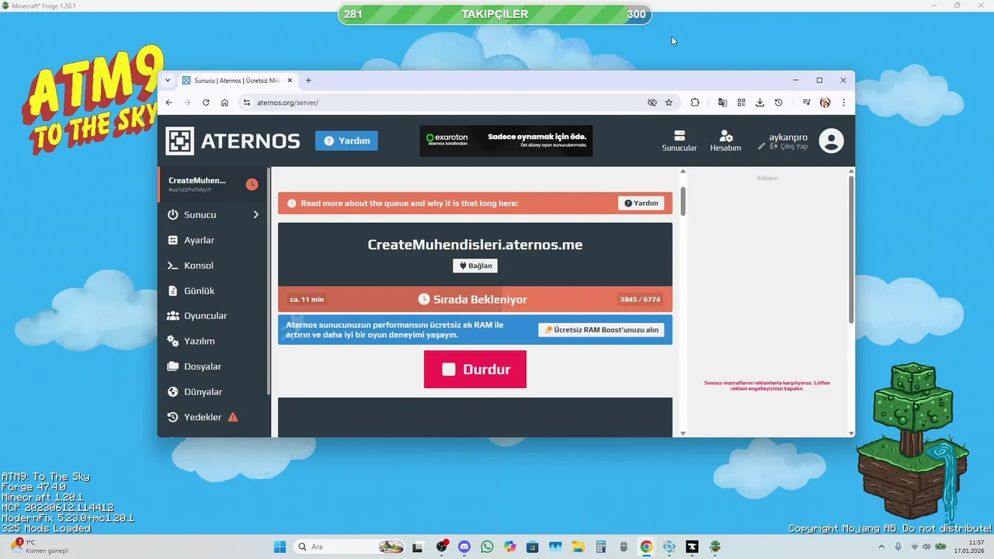Viewport: 994px width, 559px height.
Task: Open the Dosyalar files page
Action: (x=214, y=366)
